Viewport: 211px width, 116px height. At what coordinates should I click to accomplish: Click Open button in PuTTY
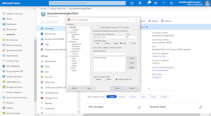(117, 88)
